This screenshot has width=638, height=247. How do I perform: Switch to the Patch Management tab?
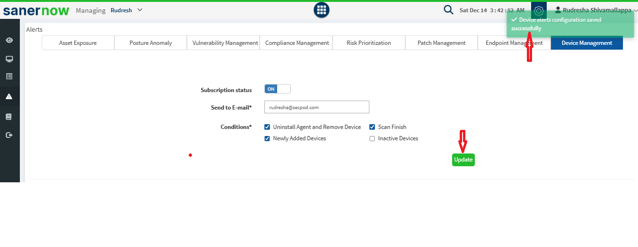pos(441,43)
